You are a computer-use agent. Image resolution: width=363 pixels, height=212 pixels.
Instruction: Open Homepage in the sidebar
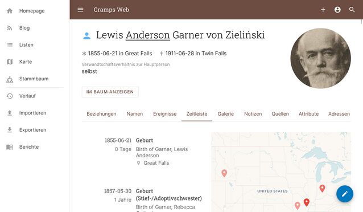(32, 11)
